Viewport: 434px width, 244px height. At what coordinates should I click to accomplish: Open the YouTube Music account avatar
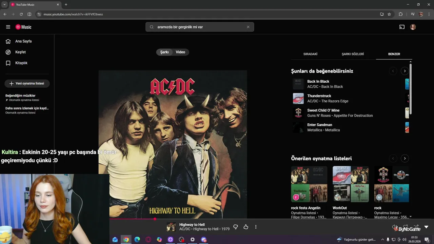click(413, 27)
